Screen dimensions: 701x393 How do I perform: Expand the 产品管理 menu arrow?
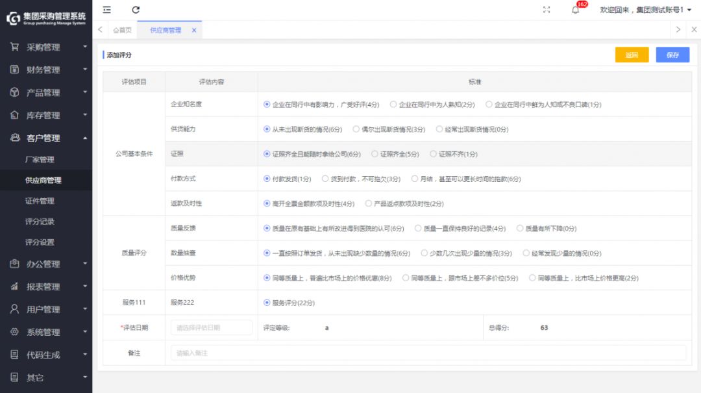pyautogui.click(x=85, y=92)
